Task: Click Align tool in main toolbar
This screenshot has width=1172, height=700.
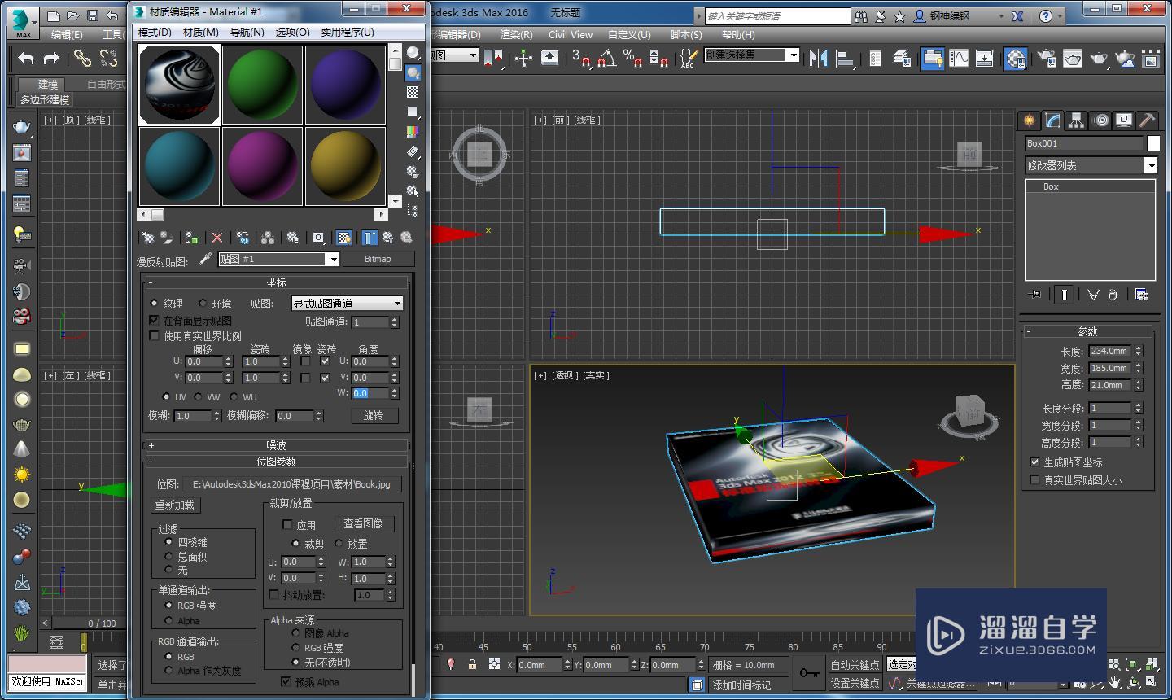Action: (x=846, y=58)
